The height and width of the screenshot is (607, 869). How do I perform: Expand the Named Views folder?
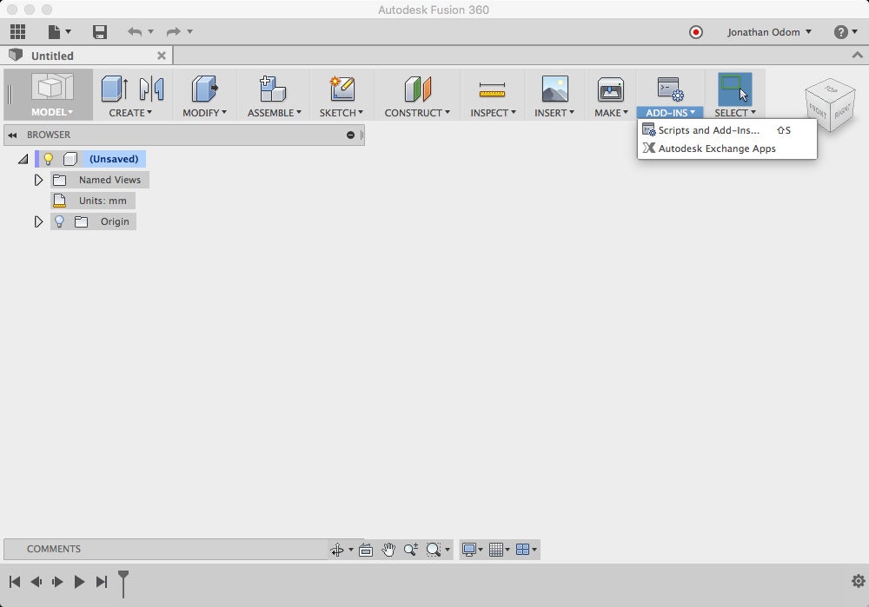pyautogui.click(x=38, y=180)
